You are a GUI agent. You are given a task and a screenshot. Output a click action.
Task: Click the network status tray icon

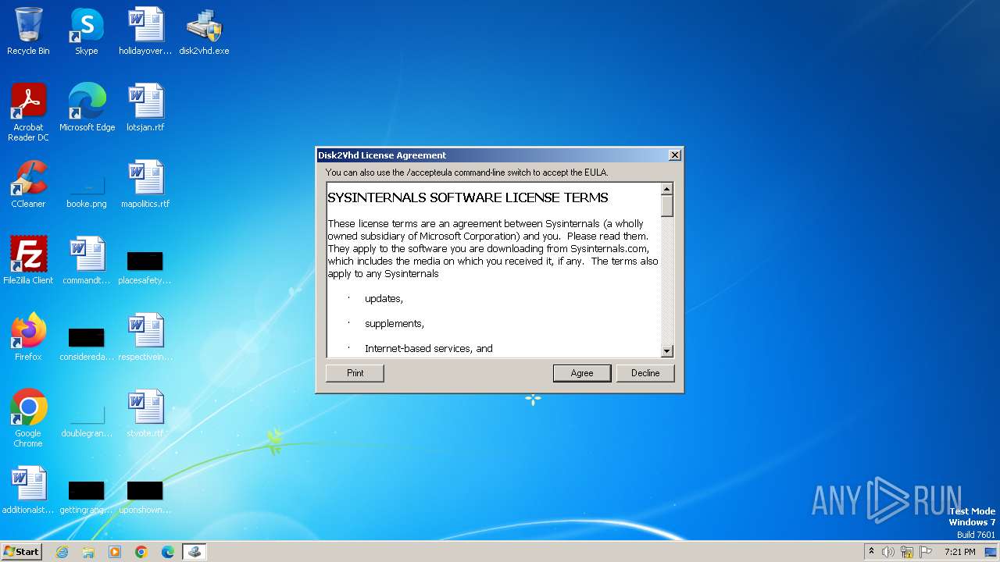pyautogui.click(x=907, y=552)
